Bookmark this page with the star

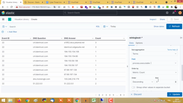point(59,7)
